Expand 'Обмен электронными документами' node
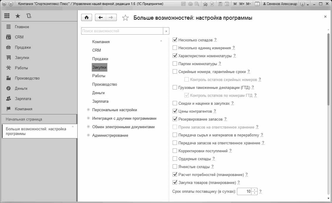Image resolution: width=332 pixels, height=203 pixels. pyautogui.click(x=88, y=127)
